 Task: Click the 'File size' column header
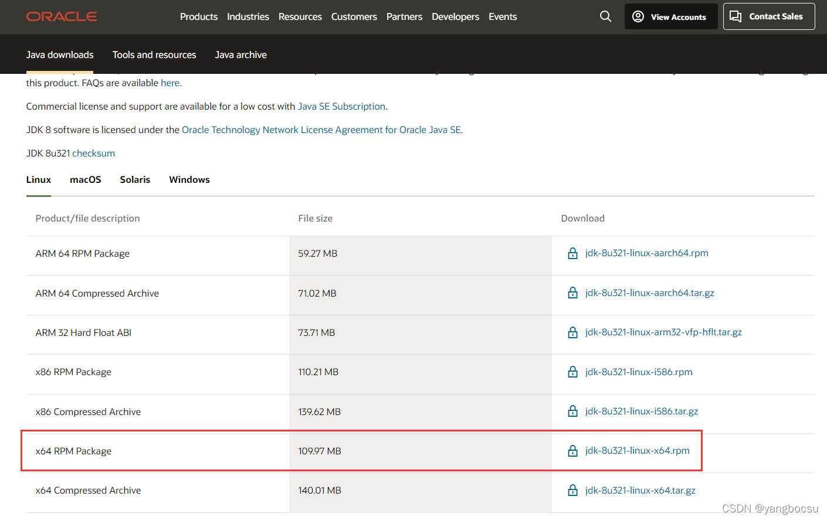316,218
